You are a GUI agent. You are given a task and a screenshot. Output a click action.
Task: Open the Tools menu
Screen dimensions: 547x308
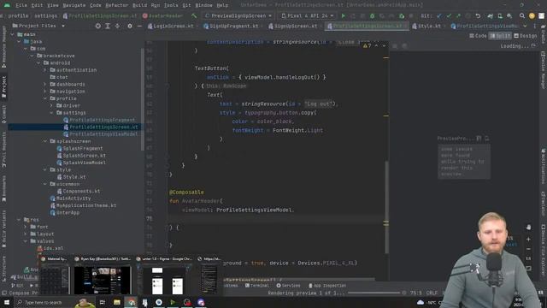tap(171, 5)
